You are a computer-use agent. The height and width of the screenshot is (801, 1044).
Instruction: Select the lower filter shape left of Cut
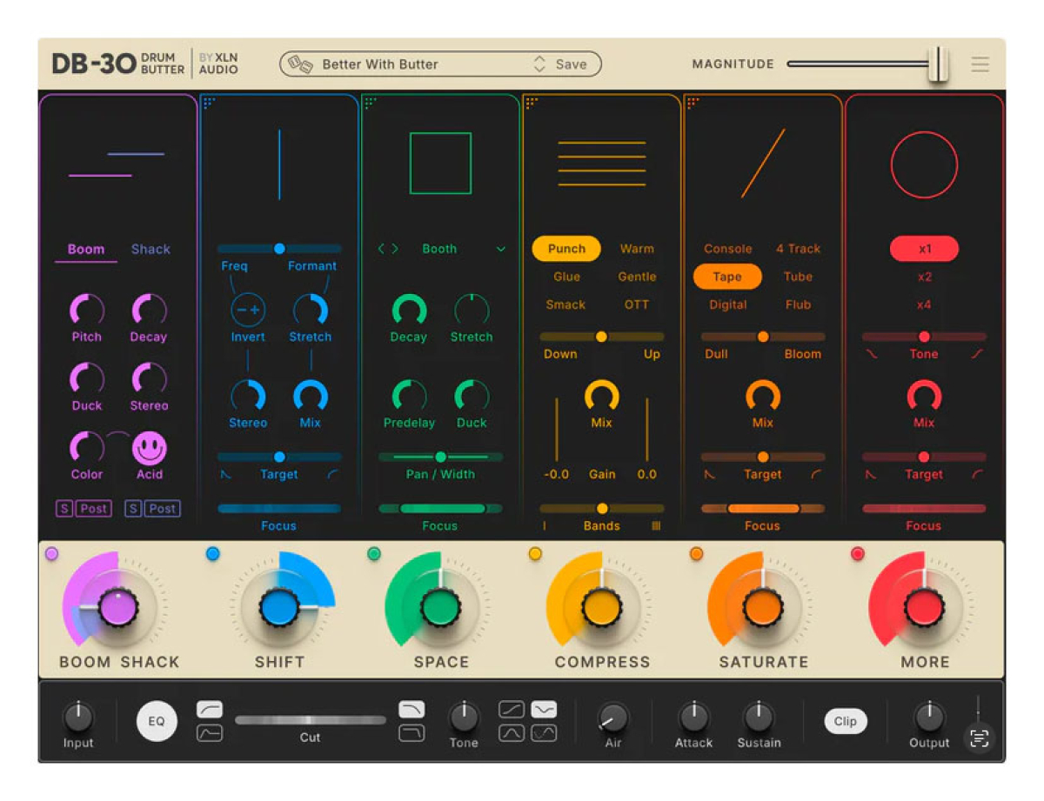click(210, 733)
